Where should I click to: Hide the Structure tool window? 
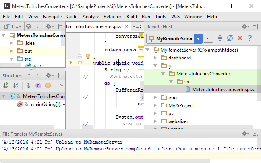(x=60, y=76)
